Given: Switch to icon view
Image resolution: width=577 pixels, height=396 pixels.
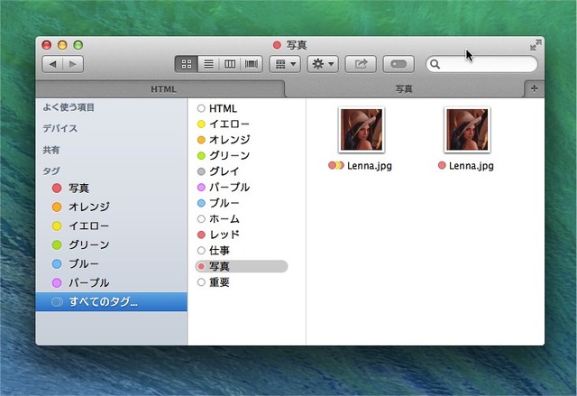Looking at the screenshot, I should tap(187, 64).
